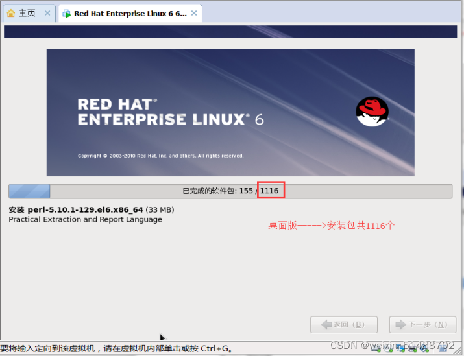Select the Red Hat Enterprise Linux 6 tab
Viewport: 464px width, 356px height.
pos(130,14)
